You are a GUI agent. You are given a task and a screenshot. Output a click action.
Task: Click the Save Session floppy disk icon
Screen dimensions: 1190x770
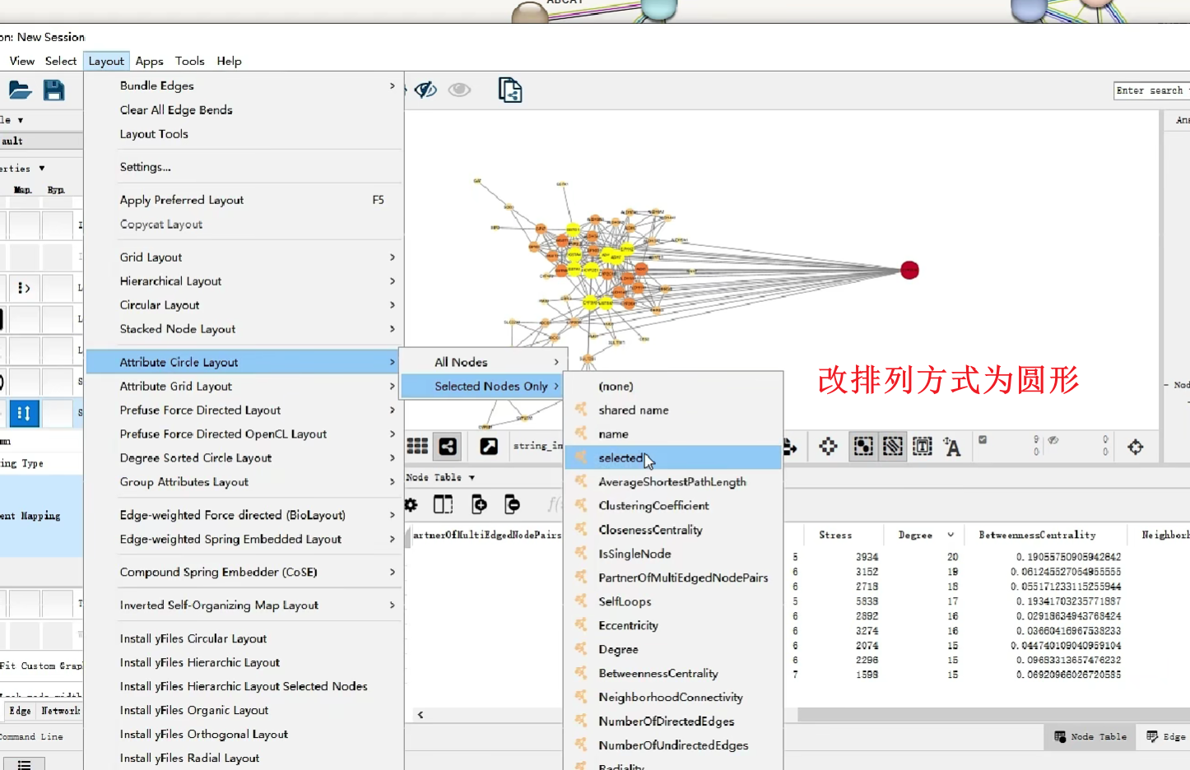point(54,90)
